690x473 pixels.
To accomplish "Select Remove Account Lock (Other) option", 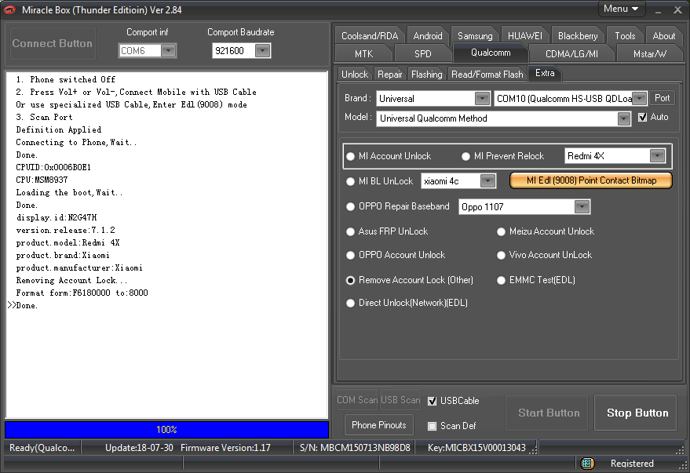I will click(350, 280).
